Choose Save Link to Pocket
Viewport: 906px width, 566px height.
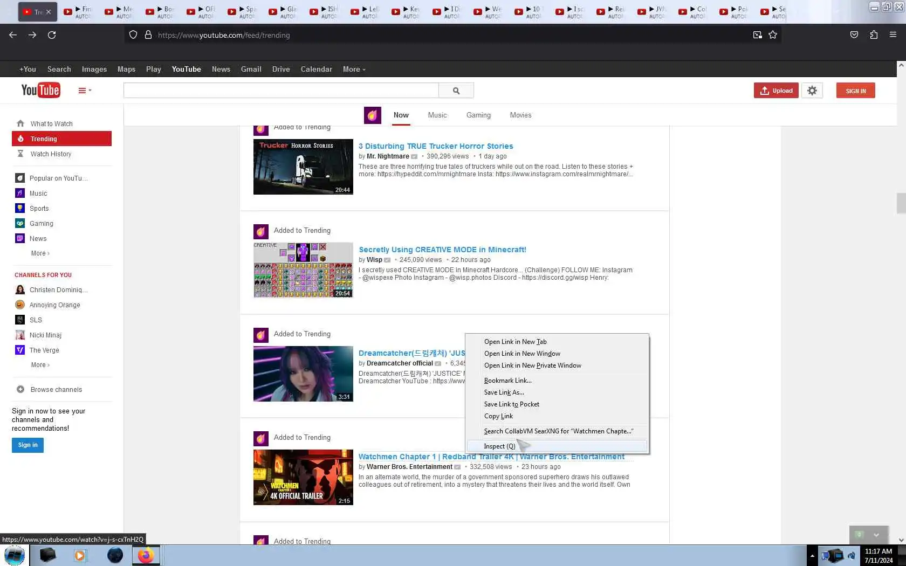(x=557, y=404)
